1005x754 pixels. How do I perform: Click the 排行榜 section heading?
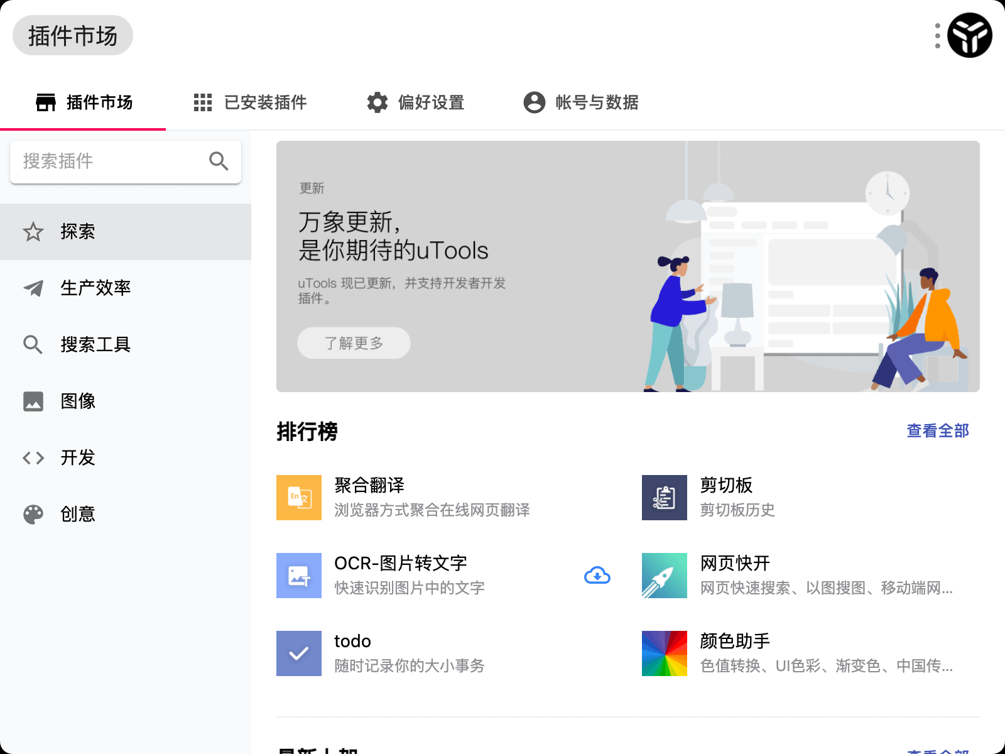(307, 432)
